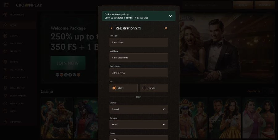
Task: Click the Casino sidebar icon
Action: pos(5,36)
